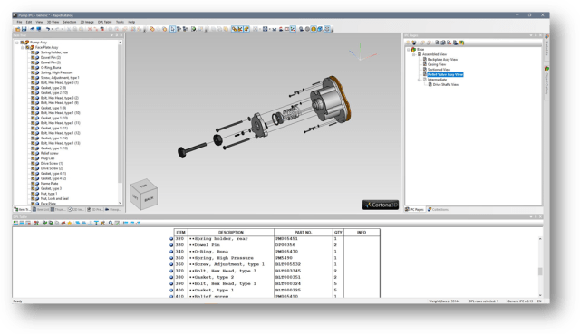
Task: Click the T text icon in DPL Table toolbar
Action: coord(96,224)
